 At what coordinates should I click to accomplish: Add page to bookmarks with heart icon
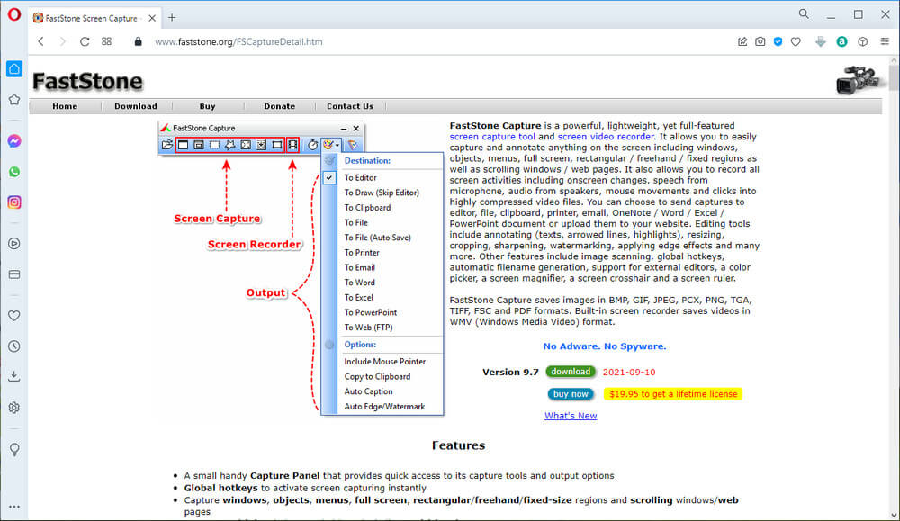[796, 41]
